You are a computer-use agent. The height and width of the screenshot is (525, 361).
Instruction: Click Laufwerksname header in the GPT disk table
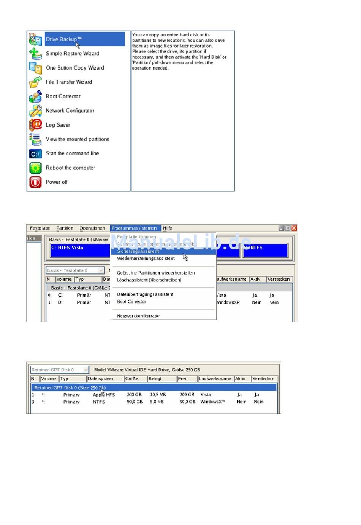pyautogui.click(x=215, y=379)
